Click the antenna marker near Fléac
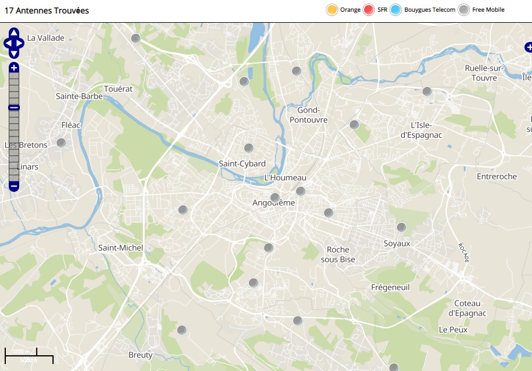The height and width of the screenshot is (371, 532). [x=61, y=142]
